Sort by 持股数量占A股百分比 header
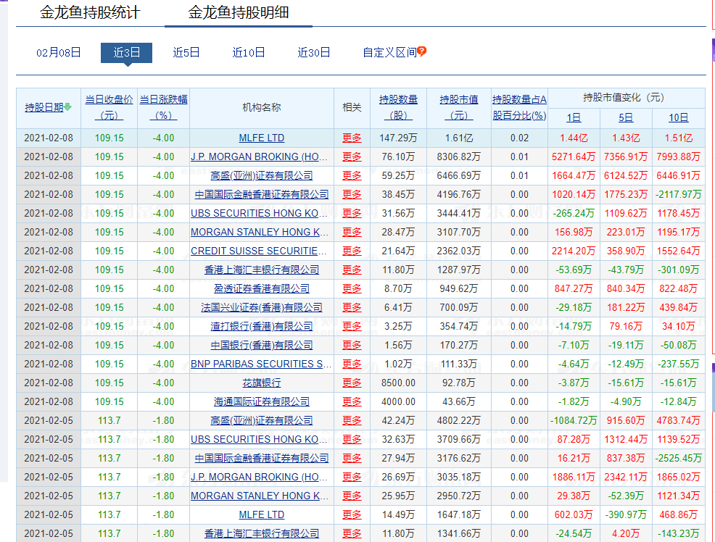 pyautogui.click(x=519, y=107)
